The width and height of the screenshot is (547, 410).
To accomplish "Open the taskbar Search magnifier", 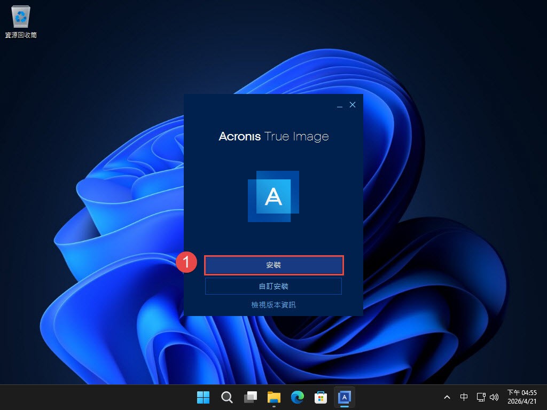I will tap(226, 397).
